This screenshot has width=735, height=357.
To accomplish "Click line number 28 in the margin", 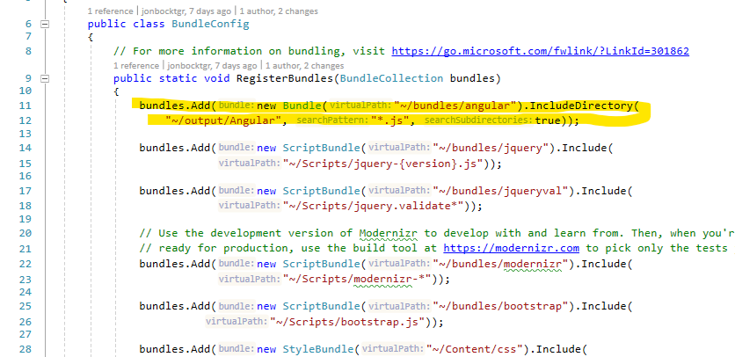I will coord(25,349).
